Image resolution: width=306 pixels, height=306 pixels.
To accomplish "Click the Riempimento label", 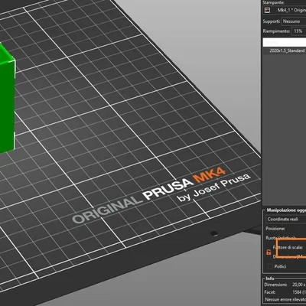I will (x=277, y=31).
